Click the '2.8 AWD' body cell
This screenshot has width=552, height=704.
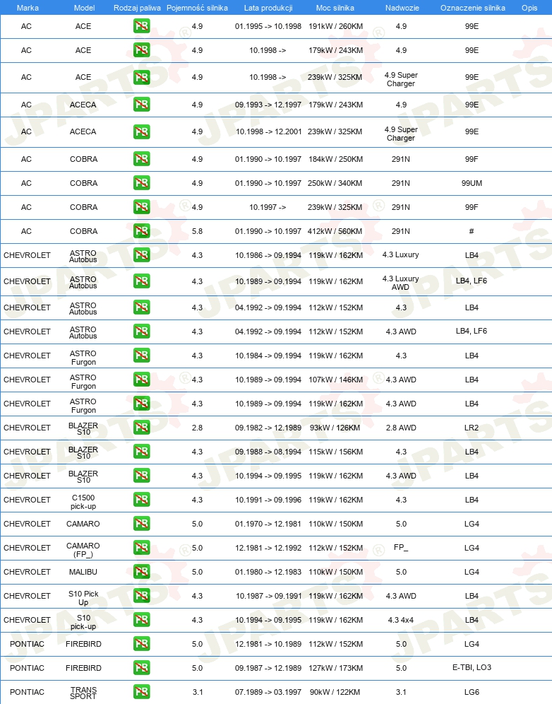(x=401, y=428)
